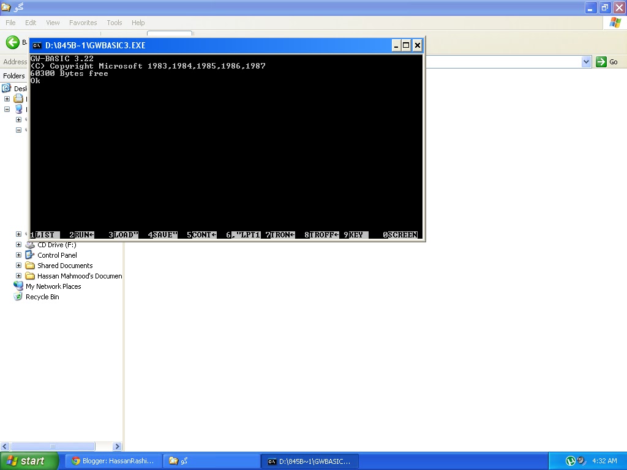Open the Help menu
The height and width of the screenshot is (470, 627).
(138, 23)
